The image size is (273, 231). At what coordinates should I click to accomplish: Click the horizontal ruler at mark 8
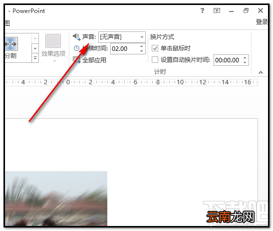tap(158, 82)
